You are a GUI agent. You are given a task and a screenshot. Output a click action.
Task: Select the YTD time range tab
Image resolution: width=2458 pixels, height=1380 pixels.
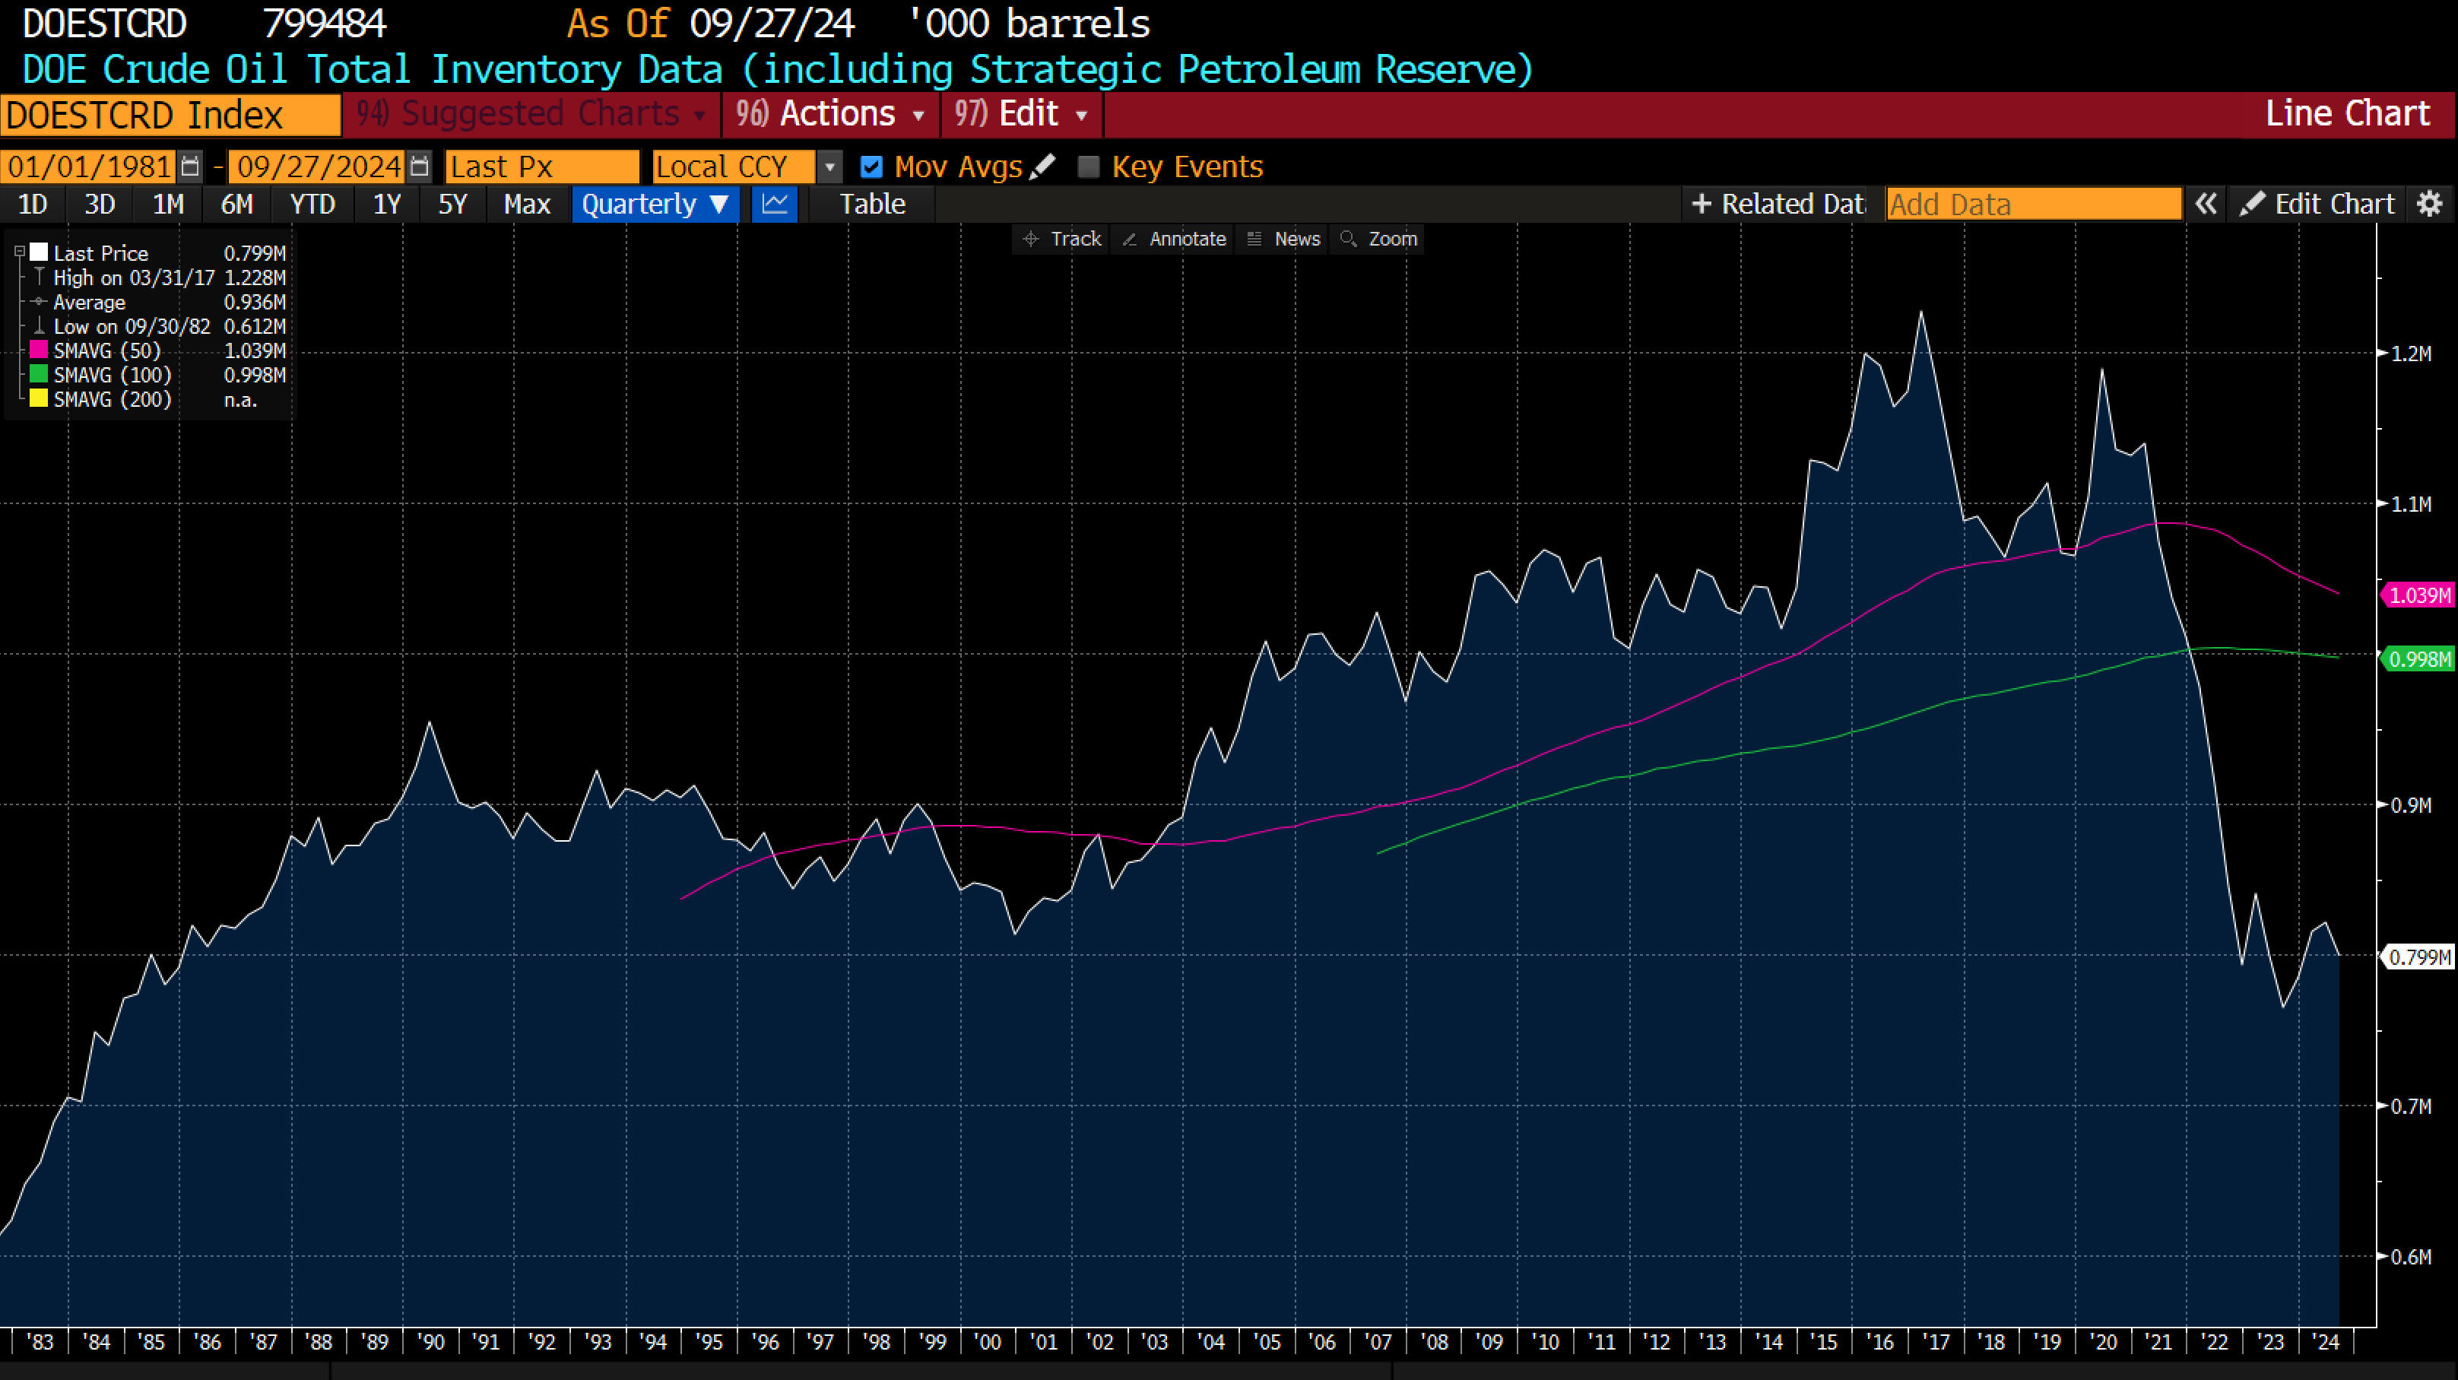click(312, 205)
